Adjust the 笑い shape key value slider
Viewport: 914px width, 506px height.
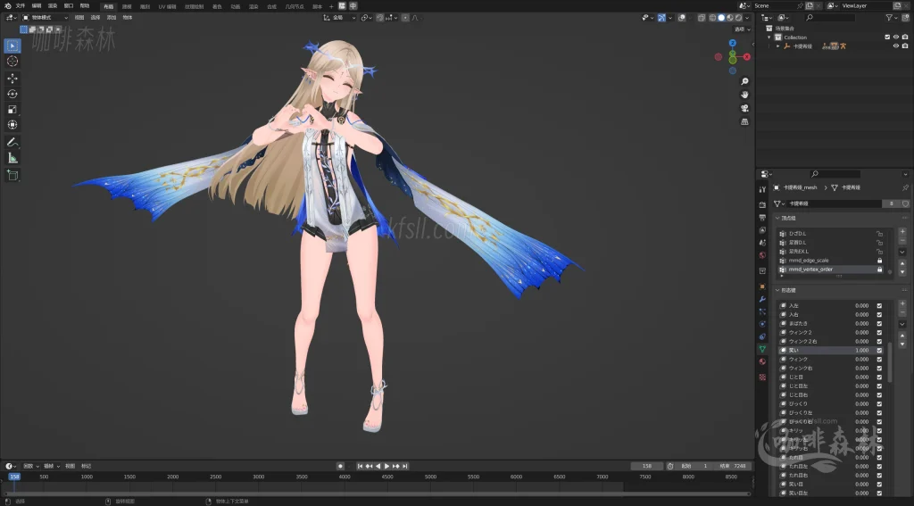tap(861, 351)
